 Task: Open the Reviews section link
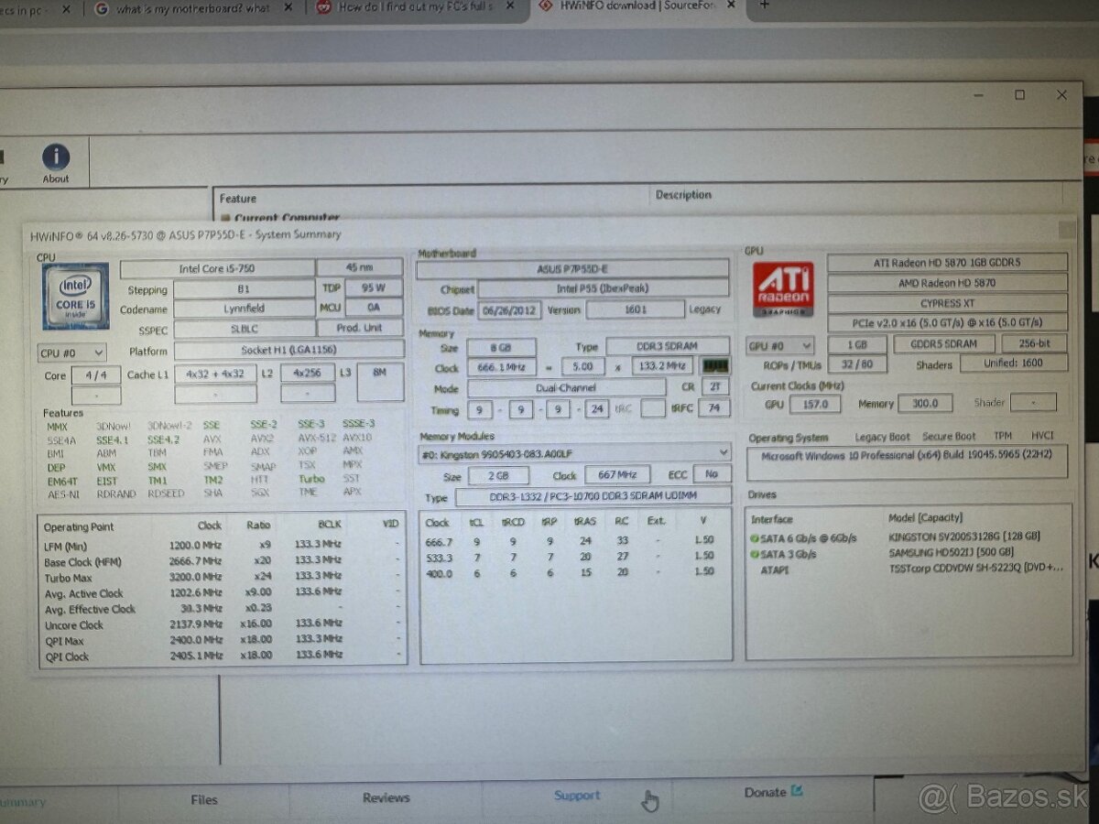click(386, 797)
